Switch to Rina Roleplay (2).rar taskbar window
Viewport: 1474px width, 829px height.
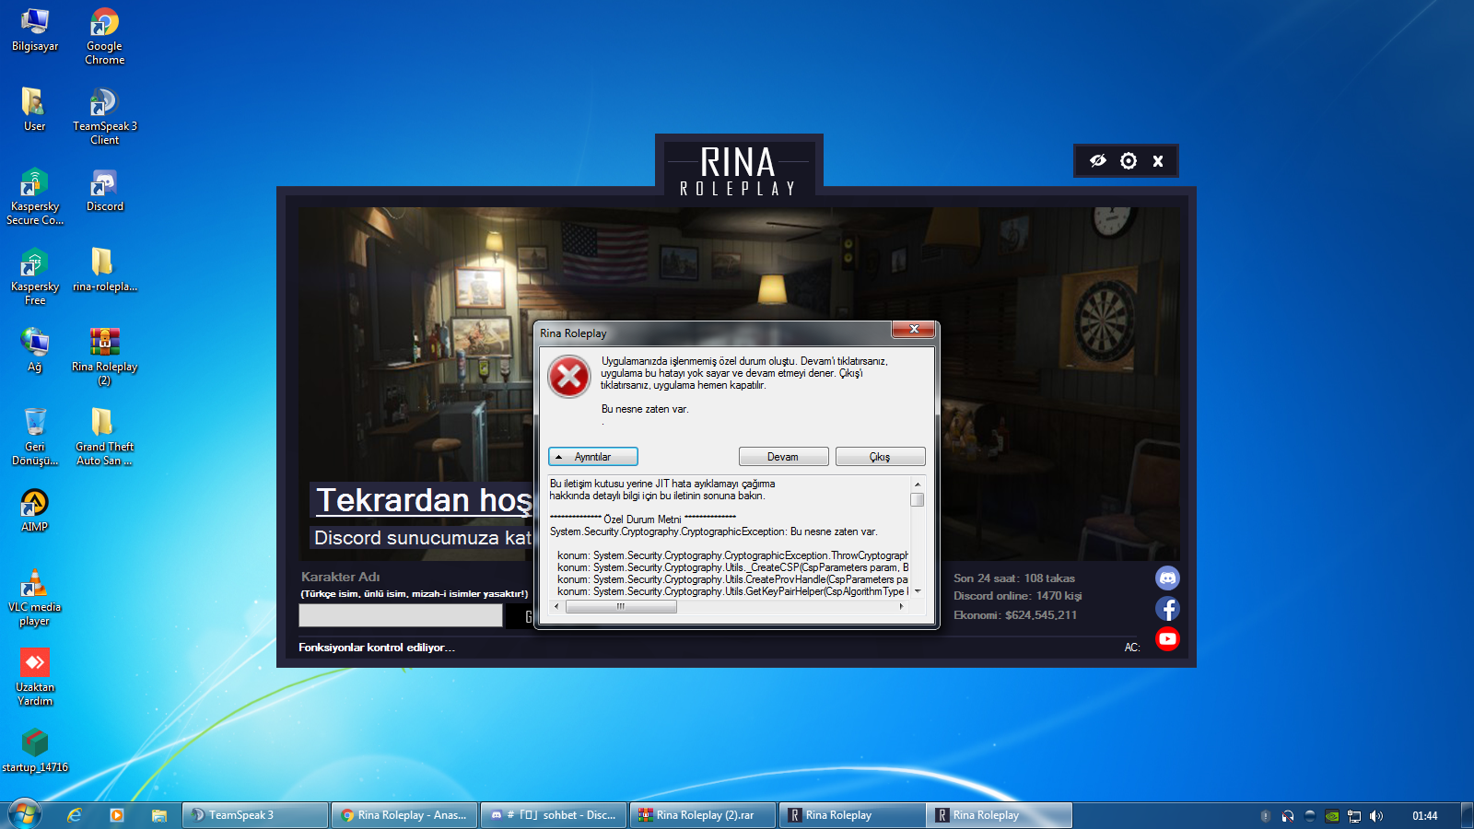[703, 815]
